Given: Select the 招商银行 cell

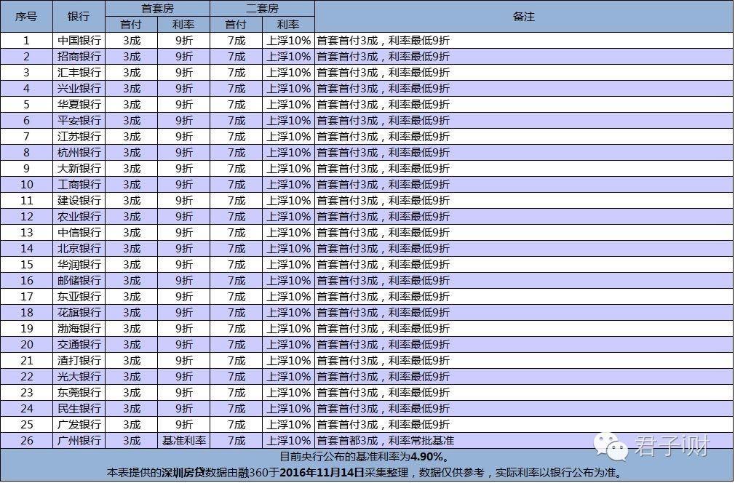Looking at the screenshot, I should tap(79, 57).
